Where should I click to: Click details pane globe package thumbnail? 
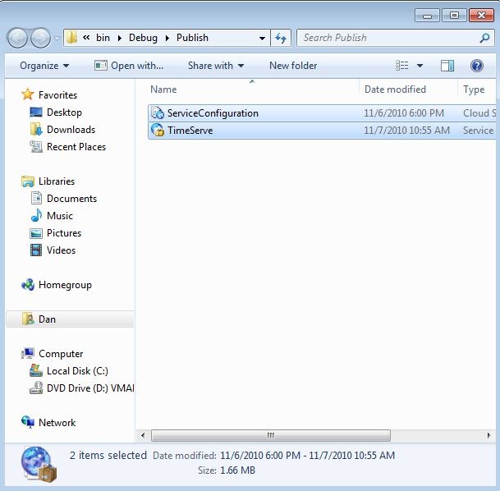[x=39, y=464]
